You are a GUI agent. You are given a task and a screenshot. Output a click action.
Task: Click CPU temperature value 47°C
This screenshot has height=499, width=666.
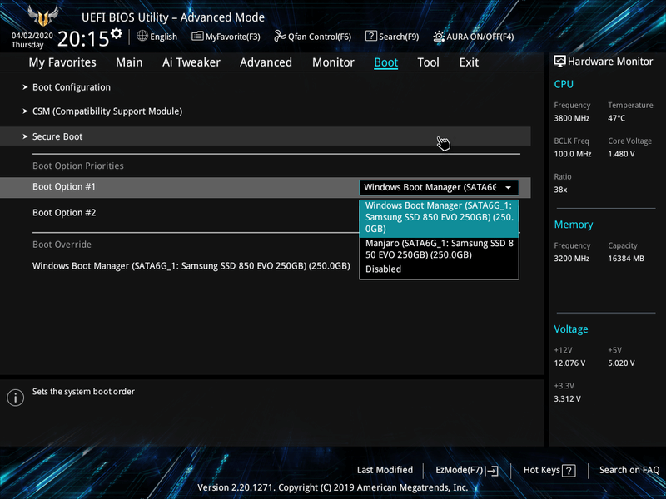click(x=616, y=118)
